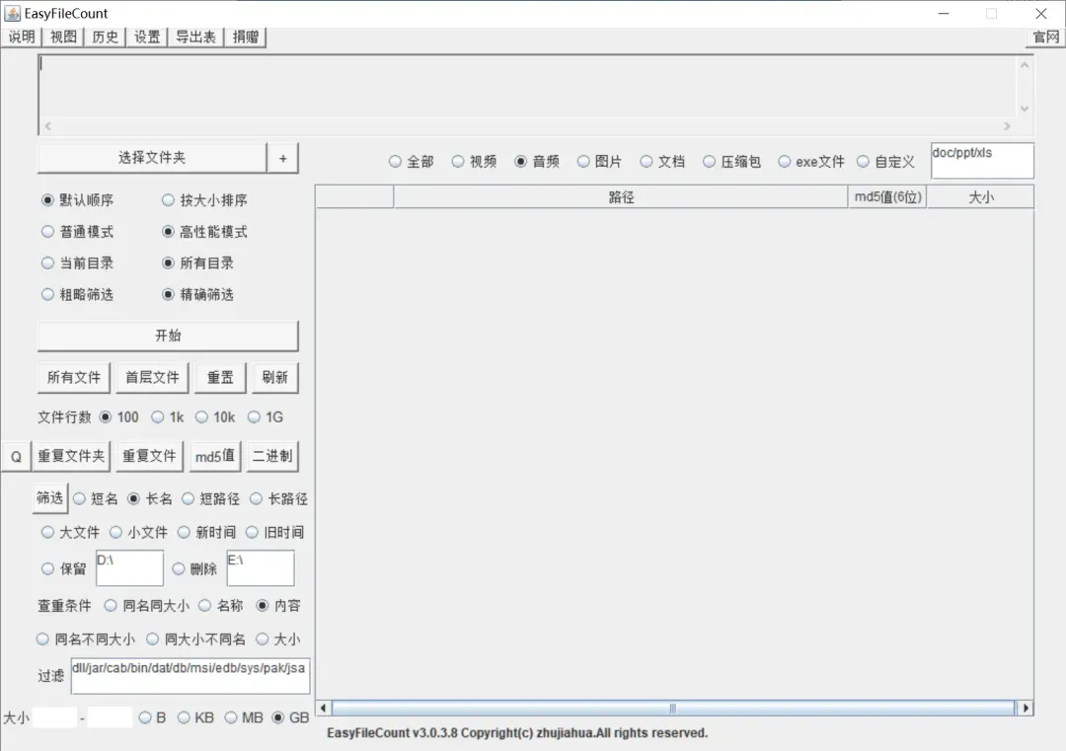Switch to 普通模式
Screen dimensions: 1066x751
tap(78, 232)
